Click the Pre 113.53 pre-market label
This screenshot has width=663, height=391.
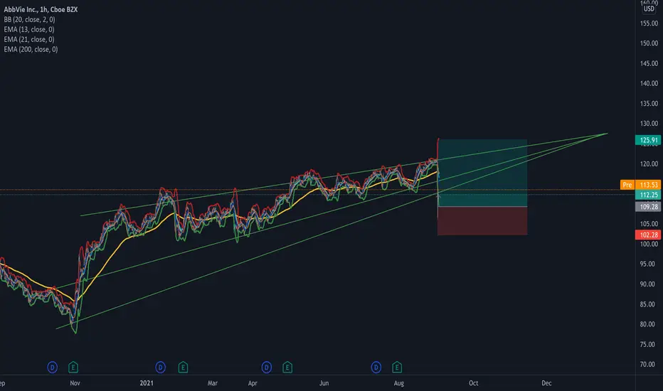pyautogui.click(x=640, y=185)
